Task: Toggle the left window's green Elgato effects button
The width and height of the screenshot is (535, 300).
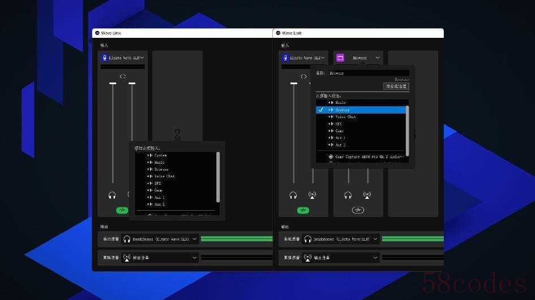Action: [122, 210]
